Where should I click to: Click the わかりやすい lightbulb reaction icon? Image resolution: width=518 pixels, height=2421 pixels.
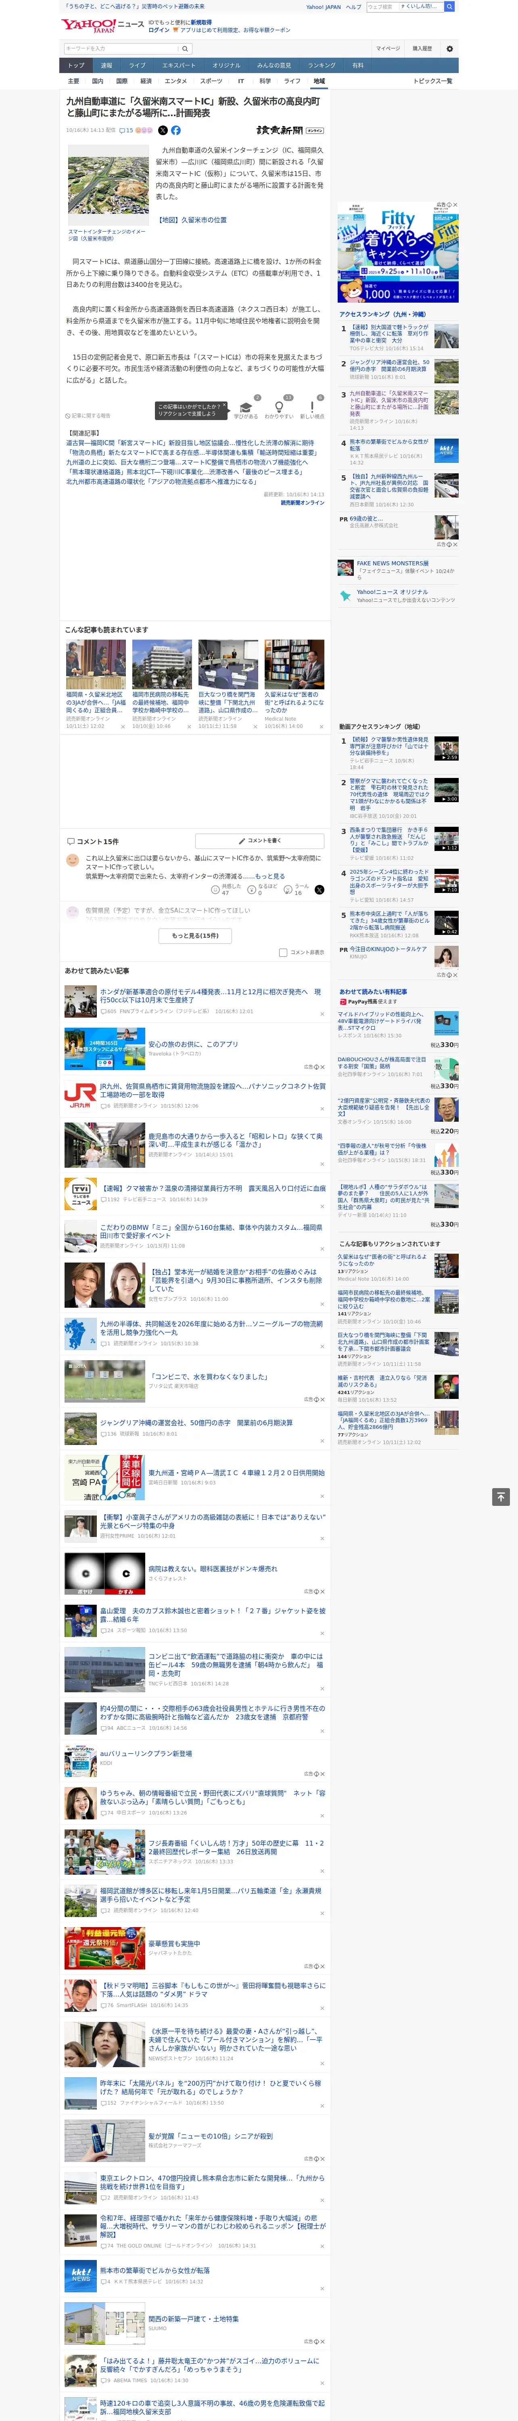tap(279, 407)
